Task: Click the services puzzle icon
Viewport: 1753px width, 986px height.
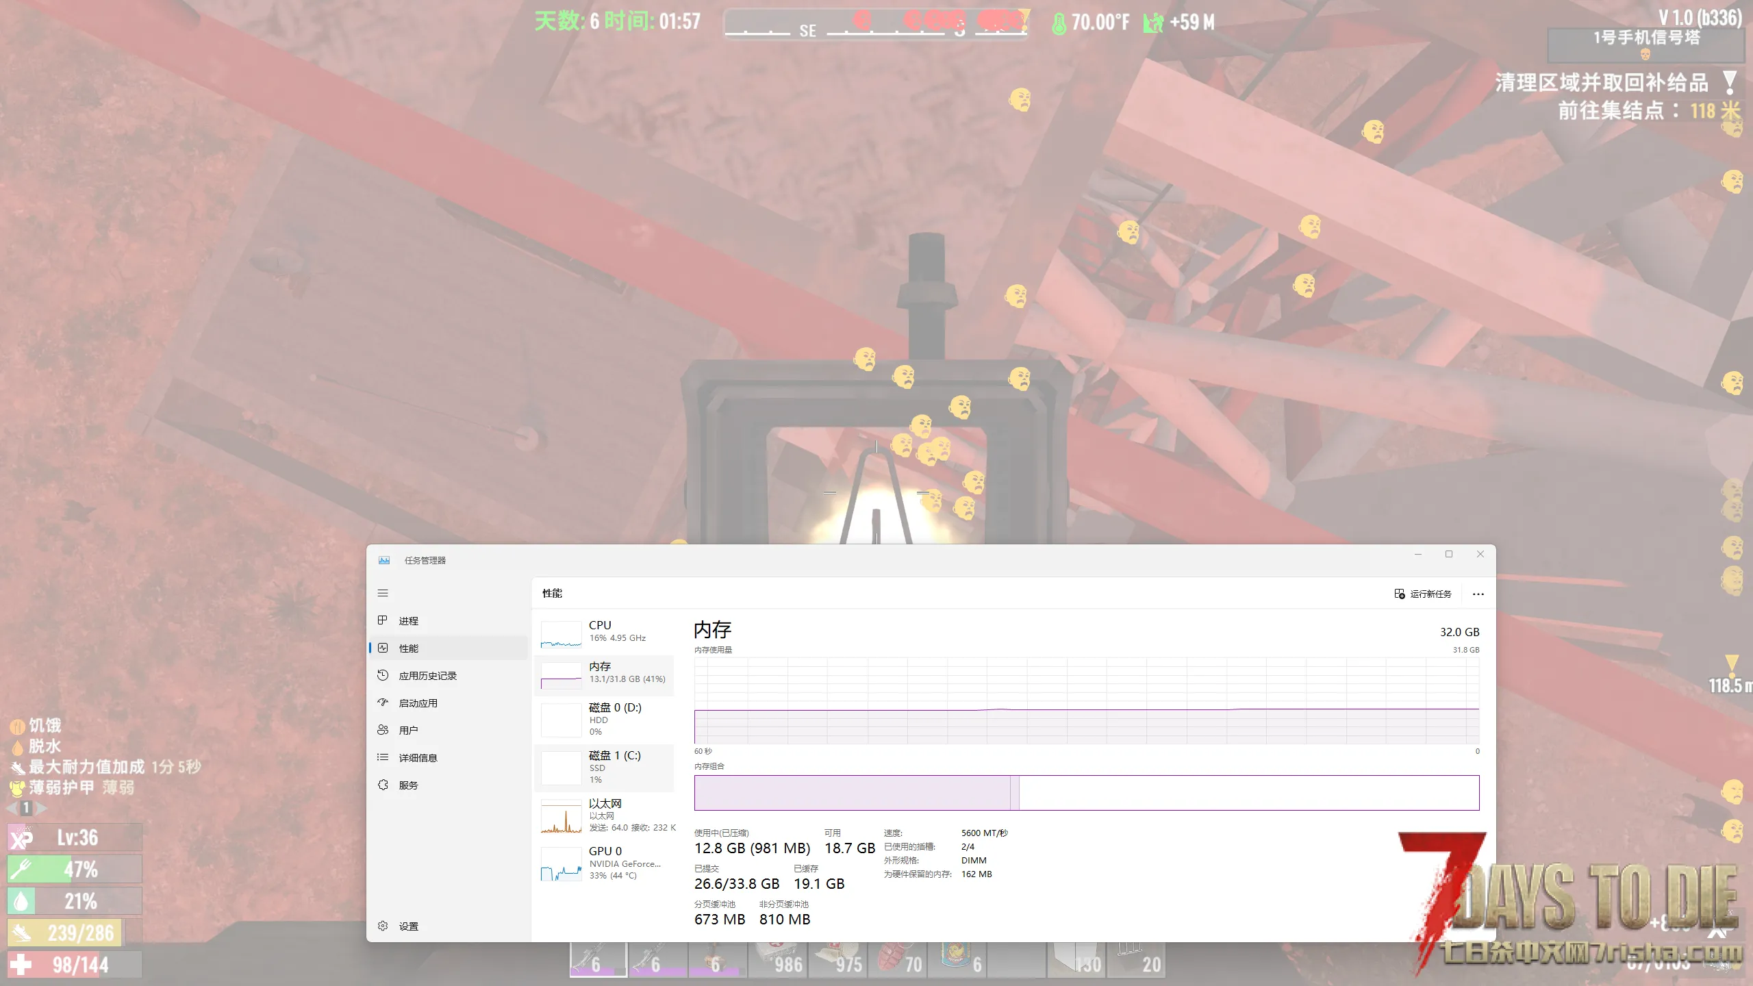Action: click(x=383, y=785)
